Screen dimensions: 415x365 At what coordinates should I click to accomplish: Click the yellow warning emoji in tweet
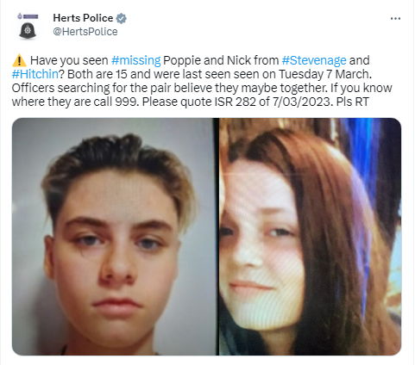tap(19, 60)
